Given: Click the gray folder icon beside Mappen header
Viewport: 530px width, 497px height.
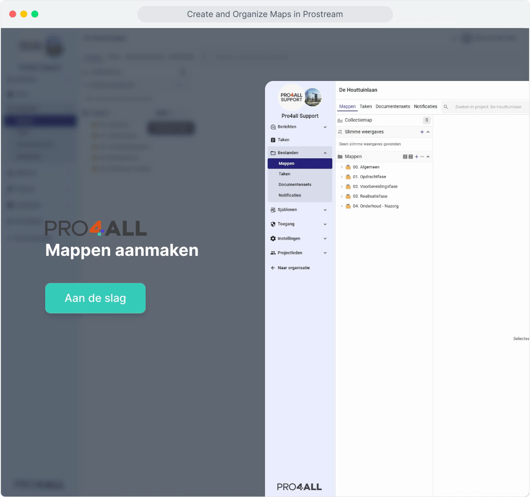Looking at the screenshot, I should (340, 157).
